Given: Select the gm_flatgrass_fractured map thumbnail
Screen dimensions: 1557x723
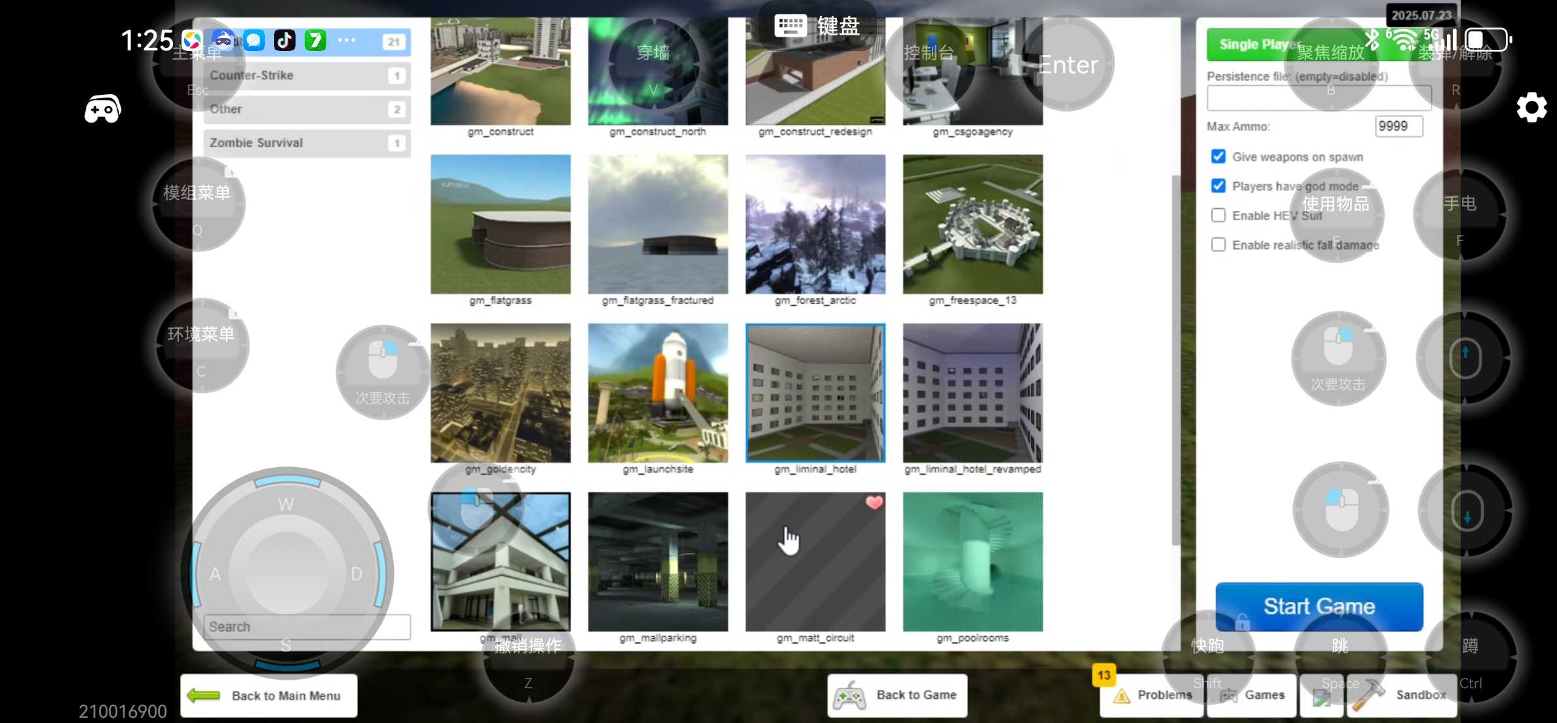Looking at the screenshot, I should pos(658,224).
